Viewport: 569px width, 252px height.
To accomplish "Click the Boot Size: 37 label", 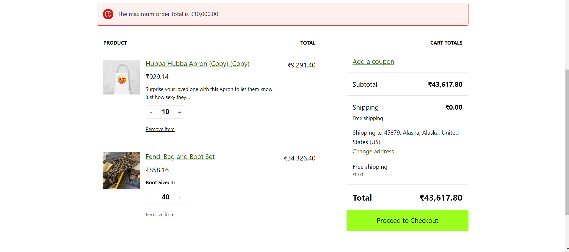I will pyautogui.click(x=161, y=182).
